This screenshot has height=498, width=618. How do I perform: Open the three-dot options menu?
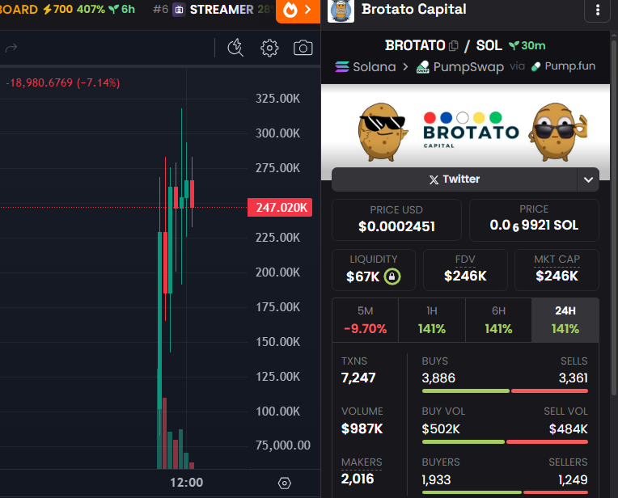[x=598, y=11]
